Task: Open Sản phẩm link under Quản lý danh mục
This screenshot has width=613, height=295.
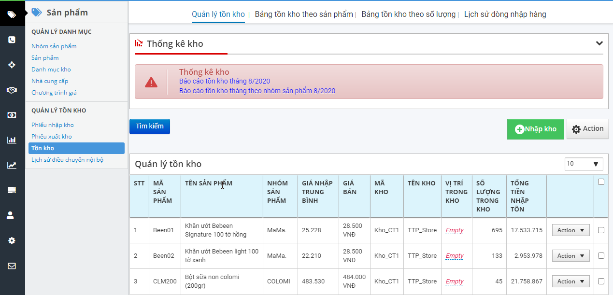Action: [45, 58]
